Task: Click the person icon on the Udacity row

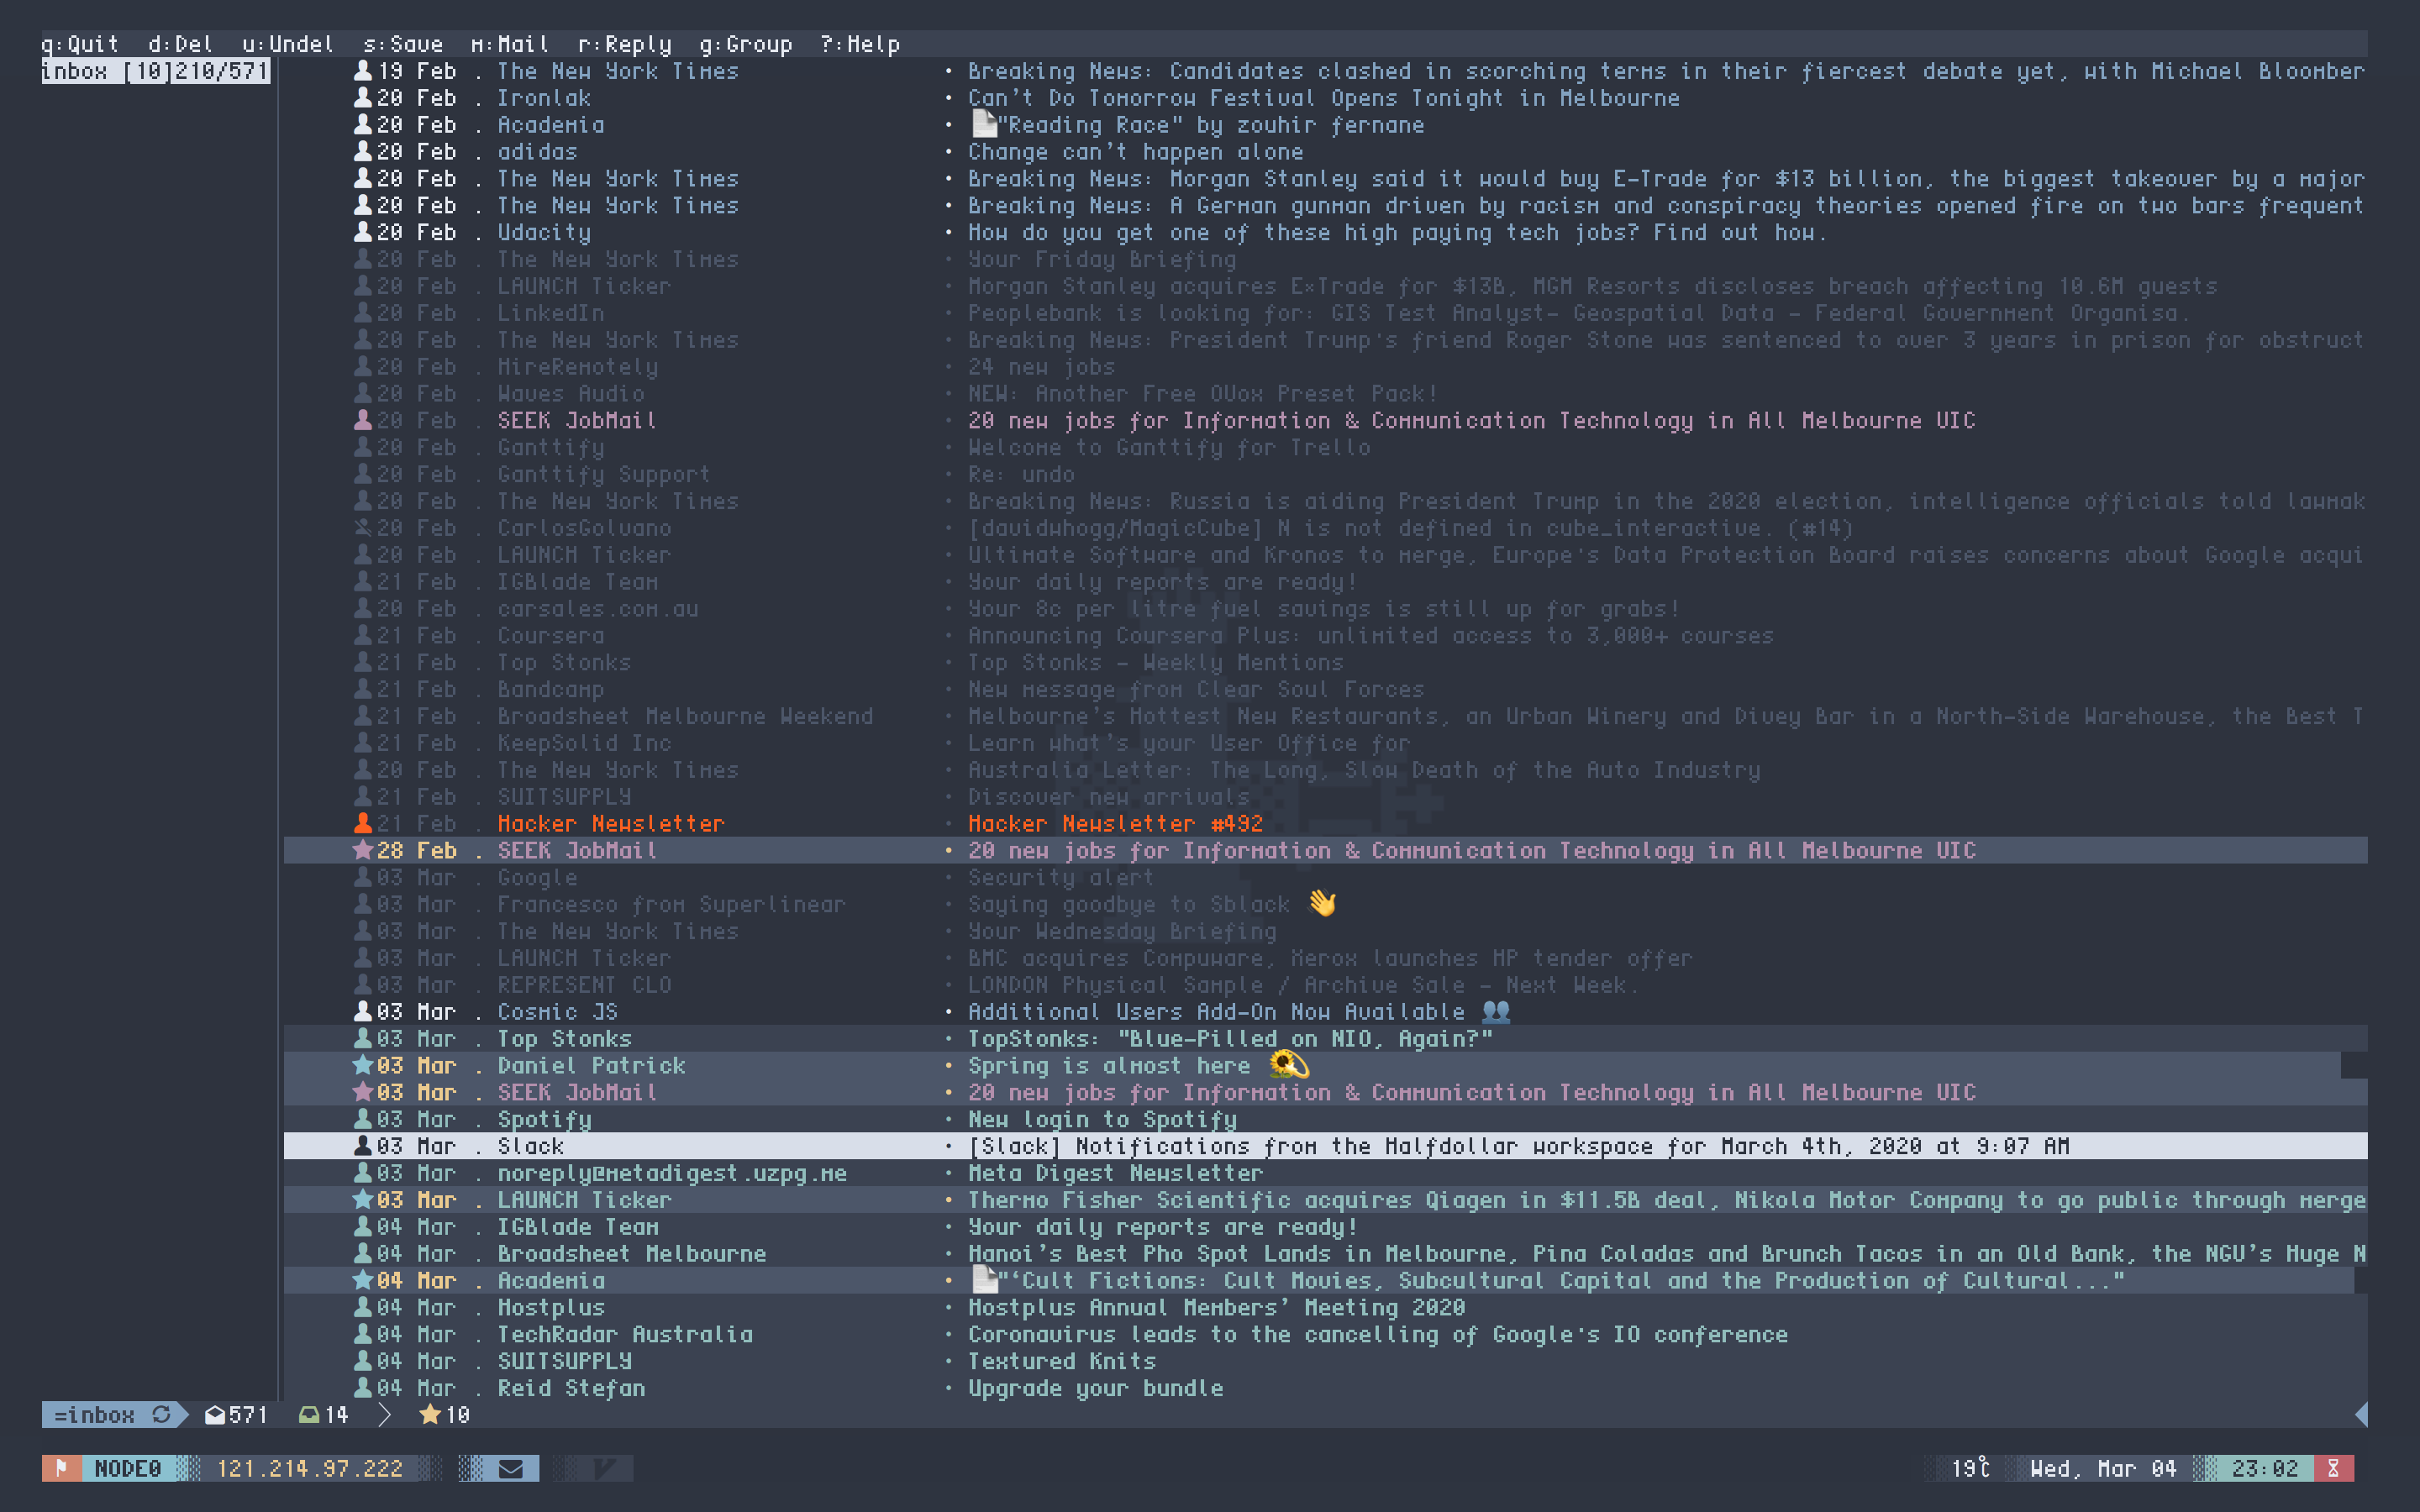Action: coord(363,232)
